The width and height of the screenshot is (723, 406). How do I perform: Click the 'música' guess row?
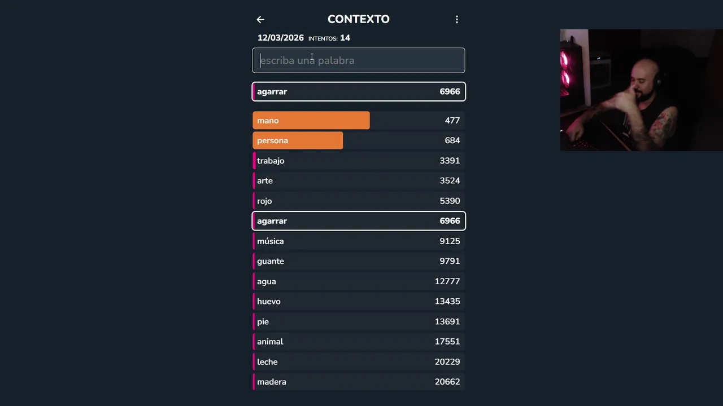pyautogui.click(x=359, y=241)
